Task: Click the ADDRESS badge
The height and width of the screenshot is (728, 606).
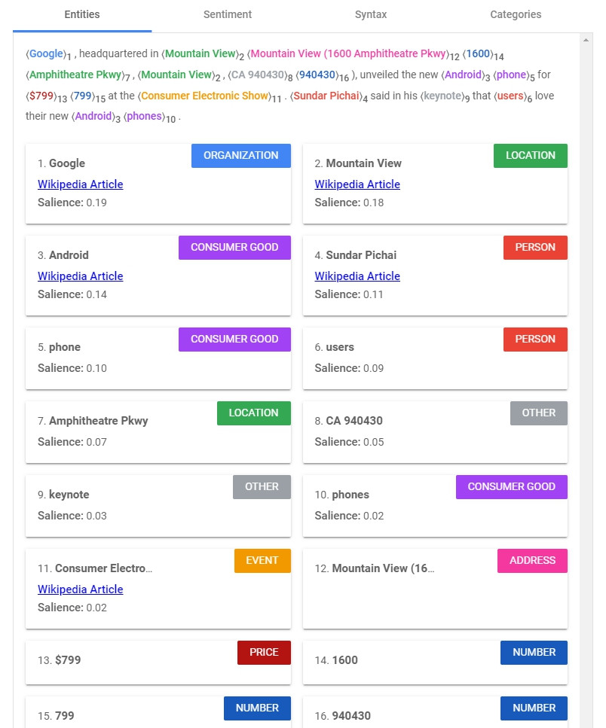Action: [532, 561]
